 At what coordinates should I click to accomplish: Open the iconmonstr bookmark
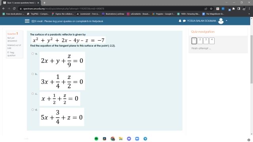click(x=88, y=14)
